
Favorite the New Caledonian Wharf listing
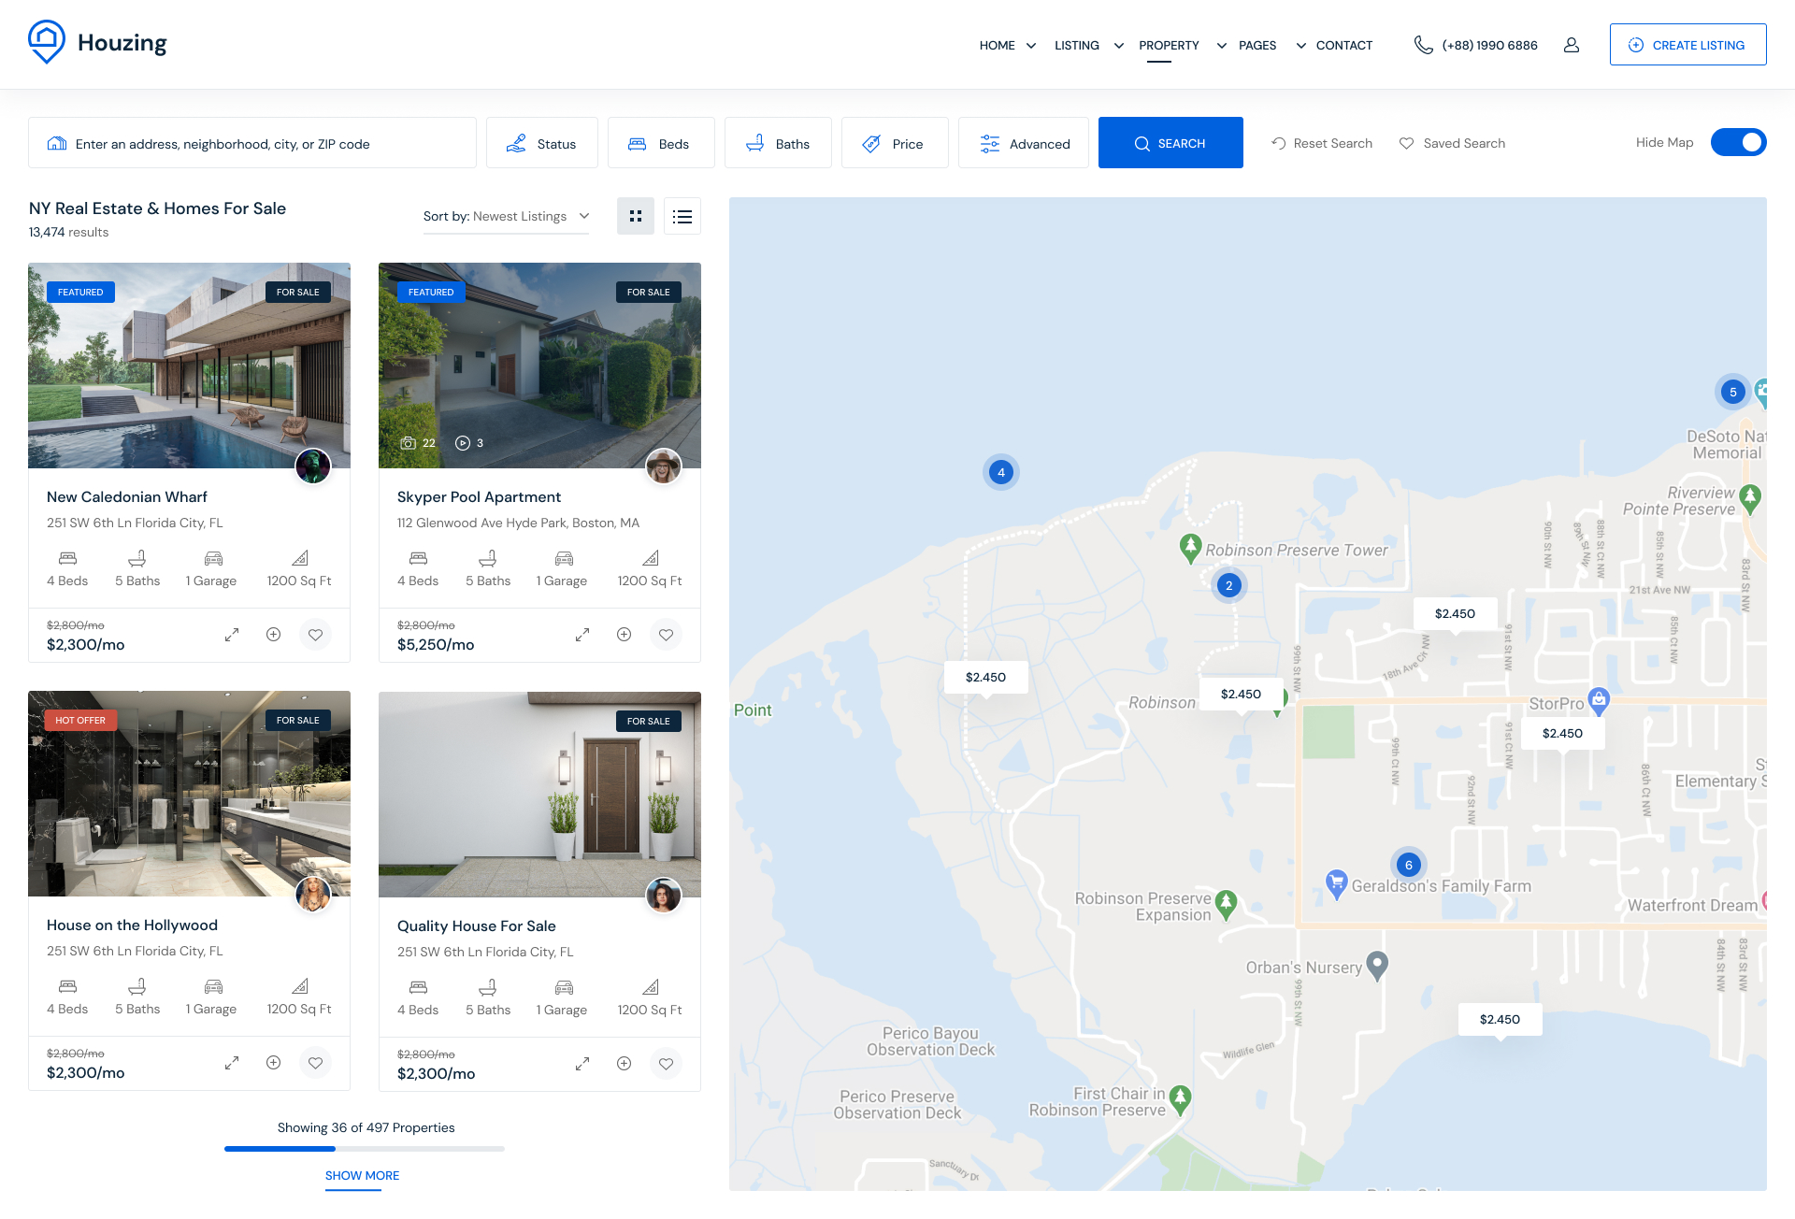pos(316,635)
